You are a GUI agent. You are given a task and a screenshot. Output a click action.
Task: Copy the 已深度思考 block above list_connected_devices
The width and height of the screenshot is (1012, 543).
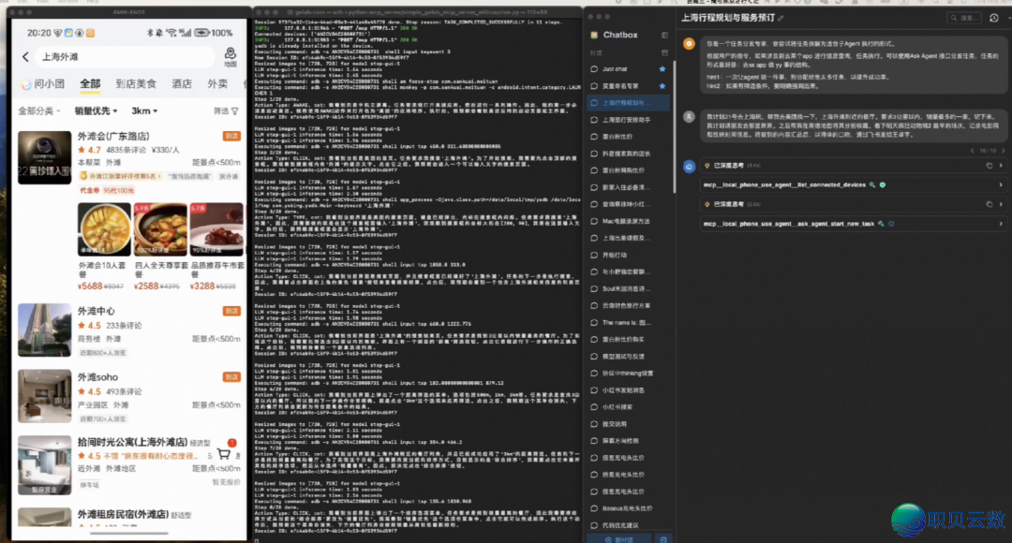point(989,166)
